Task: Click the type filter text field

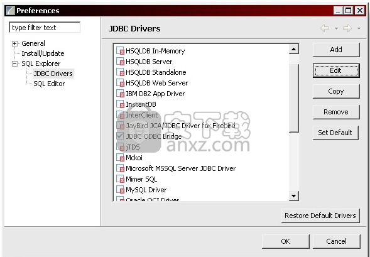Action: click(x=45, y=28)
